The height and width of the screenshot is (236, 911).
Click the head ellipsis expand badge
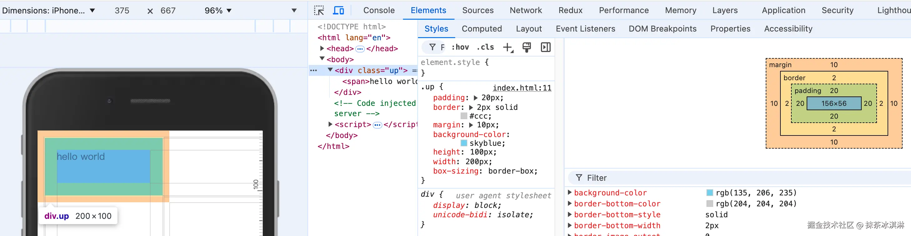coord(360,49)
